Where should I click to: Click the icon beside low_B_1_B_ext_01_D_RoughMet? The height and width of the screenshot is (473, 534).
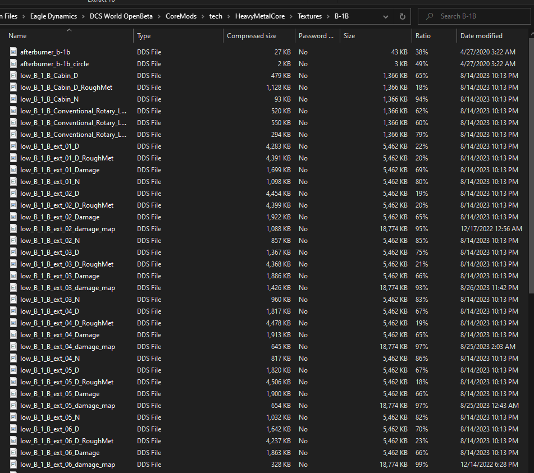coord(13,158)
